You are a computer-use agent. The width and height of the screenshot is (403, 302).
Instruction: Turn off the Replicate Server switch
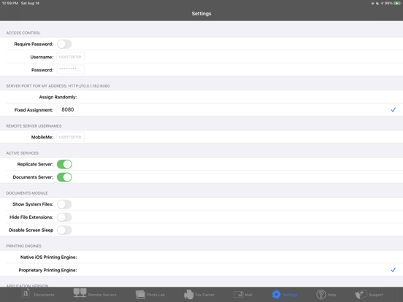coord(64,164)
